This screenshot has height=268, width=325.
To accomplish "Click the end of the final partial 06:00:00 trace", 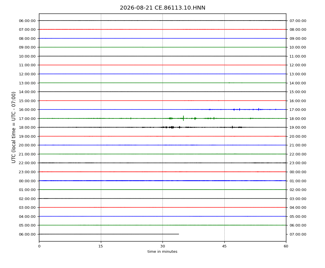I will point(178,234).
